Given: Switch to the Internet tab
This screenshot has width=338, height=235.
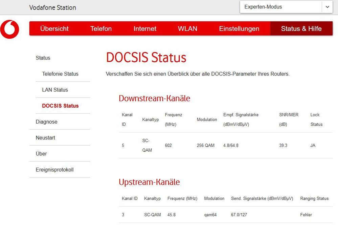Looking at the screenshot, I should coord(145,28).
